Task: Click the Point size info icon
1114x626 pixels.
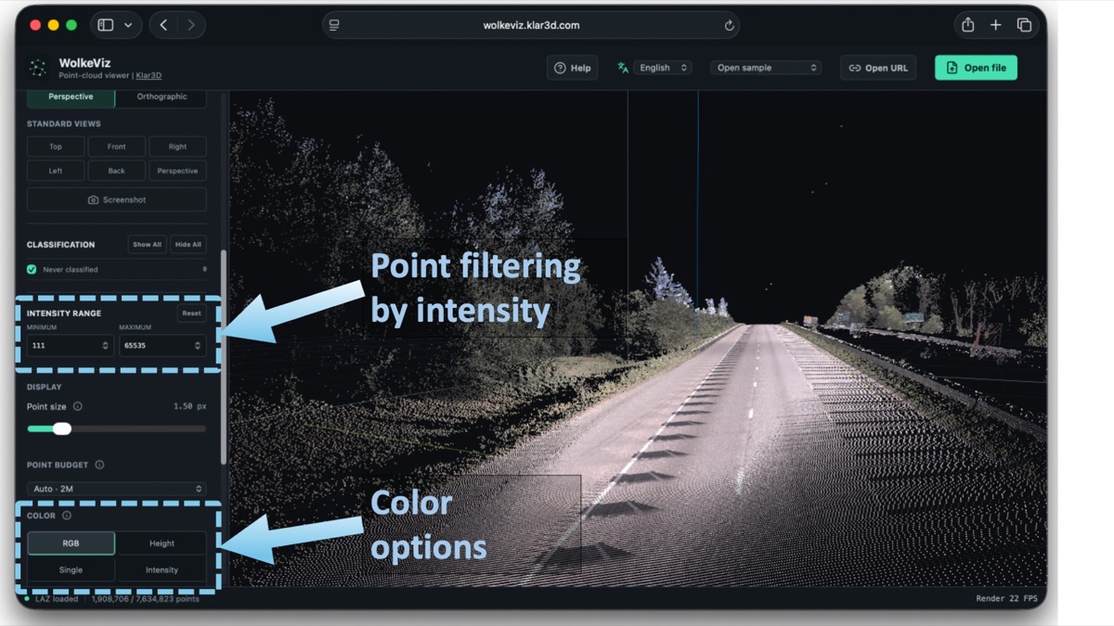Action: click(x=77, y=406)
